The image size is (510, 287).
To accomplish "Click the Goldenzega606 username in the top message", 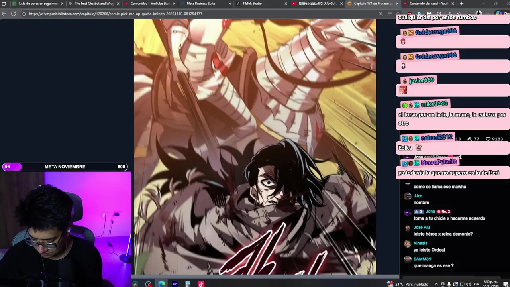I will tap(436, 32).
